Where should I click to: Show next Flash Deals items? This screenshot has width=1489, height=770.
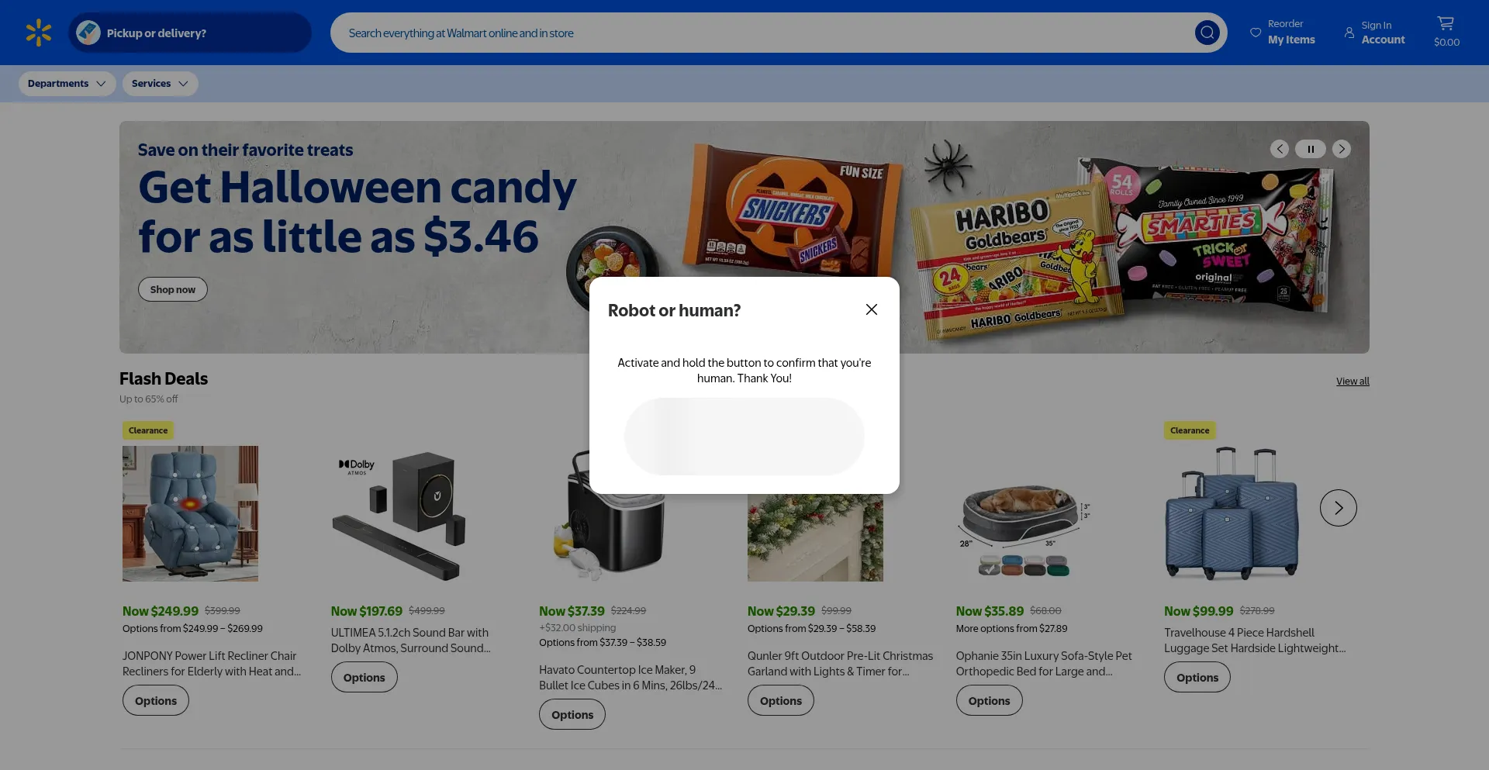coord(1339,508)
